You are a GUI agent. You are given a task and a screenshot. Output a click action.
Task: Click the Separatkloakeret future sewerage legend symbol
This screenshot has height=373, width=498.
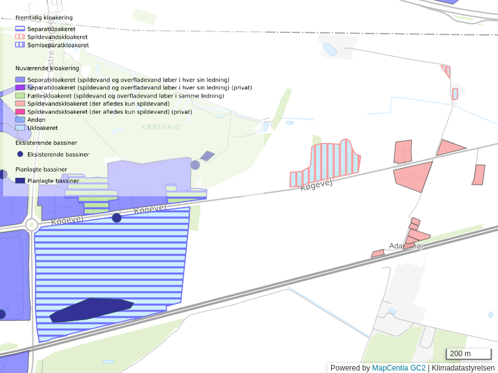(x=20, y=29)
